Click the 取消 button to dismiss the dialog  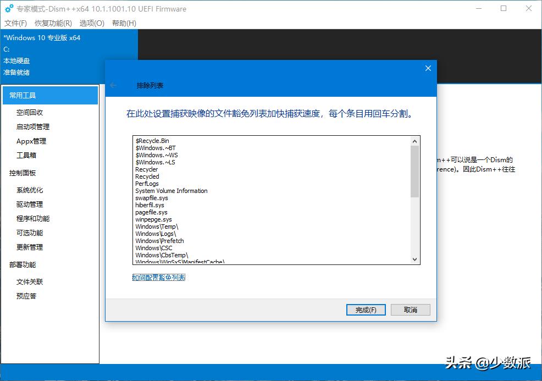click(410, 310)
